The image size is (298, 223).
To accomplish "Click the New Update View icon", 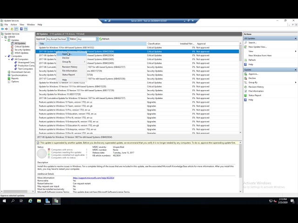I will pyautogui.click(x=245, y=47).
